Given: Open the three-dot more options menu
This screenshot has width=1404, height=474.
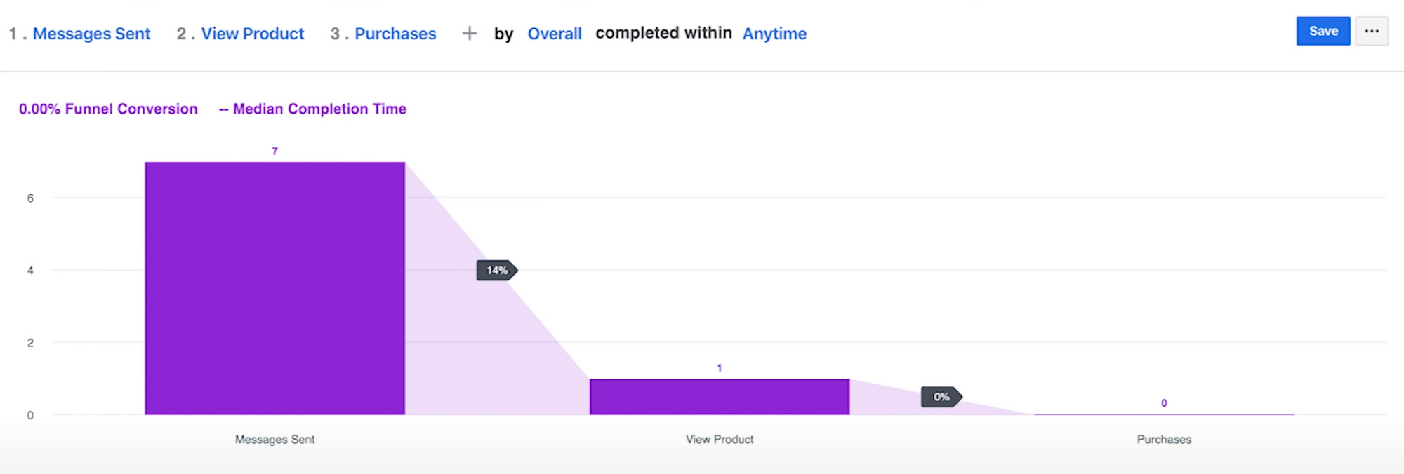Looking at the screenshot, I should tap(1372, 32).
